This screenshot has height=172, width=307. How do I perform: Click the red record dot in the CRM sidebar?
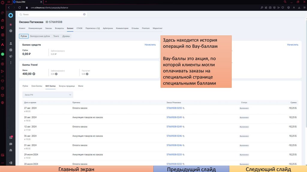click(x=11, y=25)
